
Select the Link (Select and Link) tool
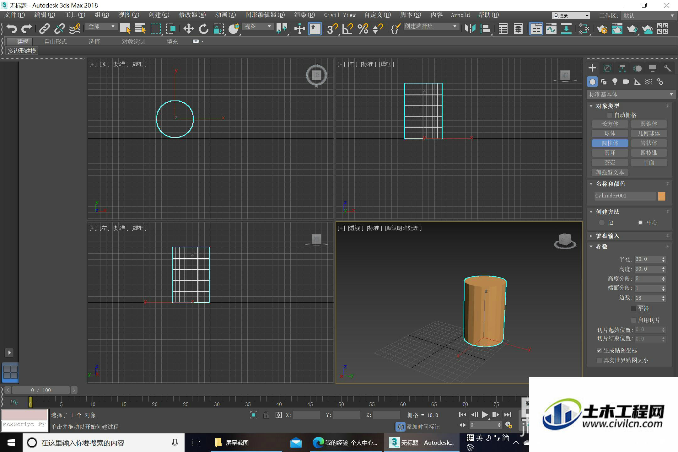click(45, 29)
